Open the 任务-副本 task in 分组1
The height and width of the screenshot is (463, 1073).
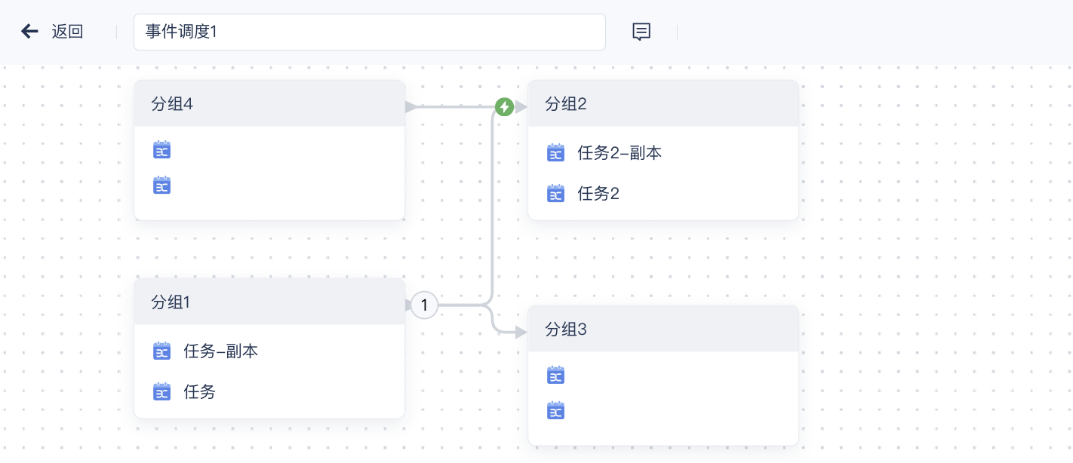[220, 351]
